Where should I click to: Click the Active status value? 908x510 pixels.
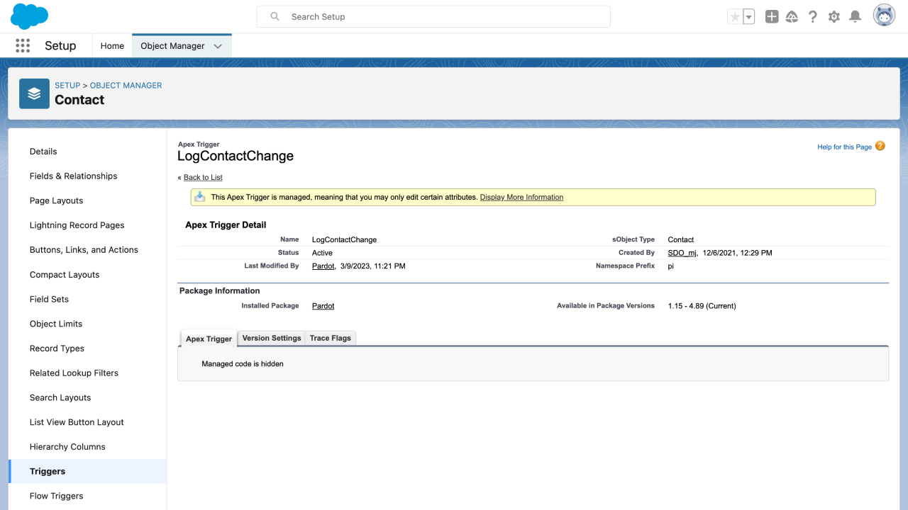coord(322,253)
